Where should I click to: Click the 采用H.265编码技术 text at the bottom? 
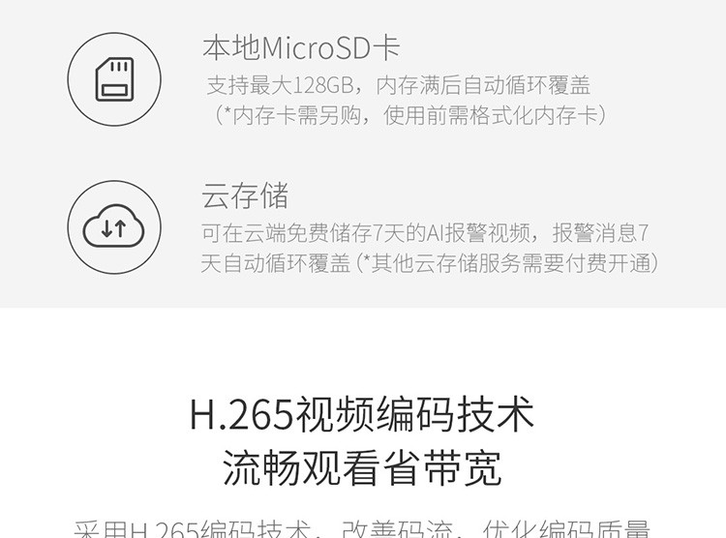192,528
